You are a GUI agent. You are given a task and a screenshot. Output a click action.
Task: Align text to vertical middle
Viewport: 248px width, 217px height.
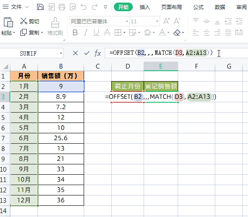tap(207, 21)
